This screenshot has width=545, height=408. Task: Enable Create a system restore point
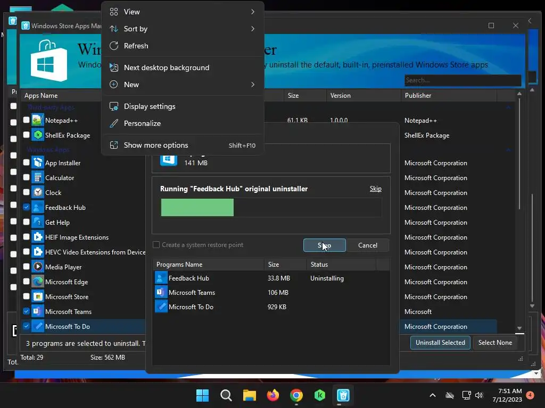(x=156, y=245)
